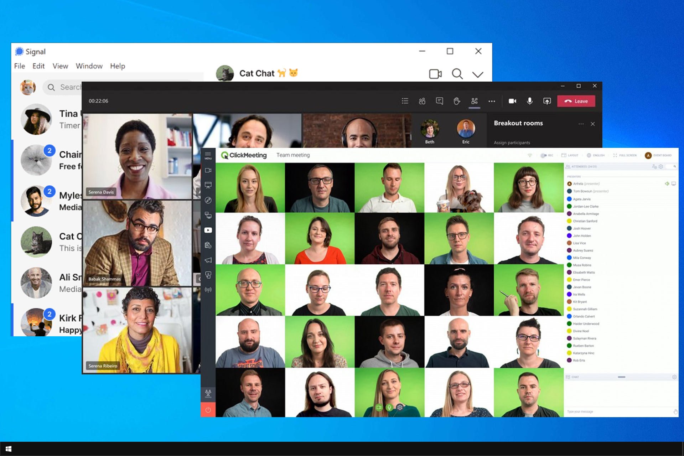Open the attendees settings gear icon
Viewport: 684px width, 456px height.
(x=661, y=166)
